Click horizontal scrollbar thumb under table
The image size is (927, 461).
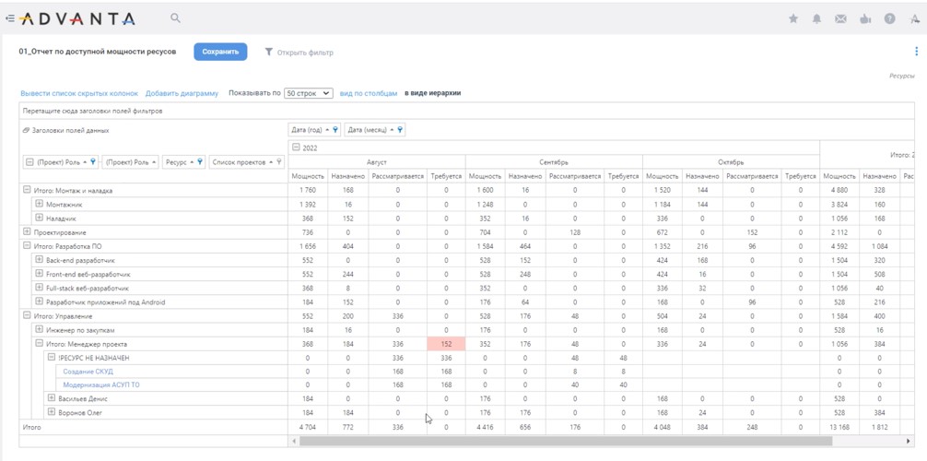(566, 442)
